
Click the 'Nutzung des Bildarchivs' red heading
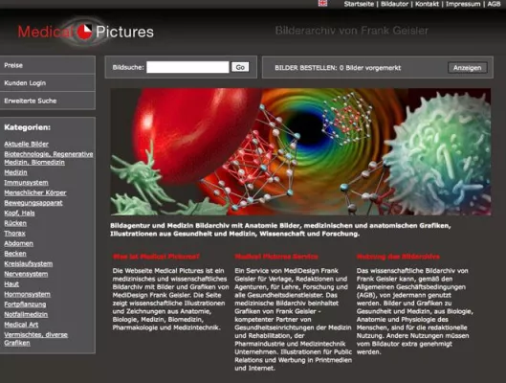click(398, 257)
